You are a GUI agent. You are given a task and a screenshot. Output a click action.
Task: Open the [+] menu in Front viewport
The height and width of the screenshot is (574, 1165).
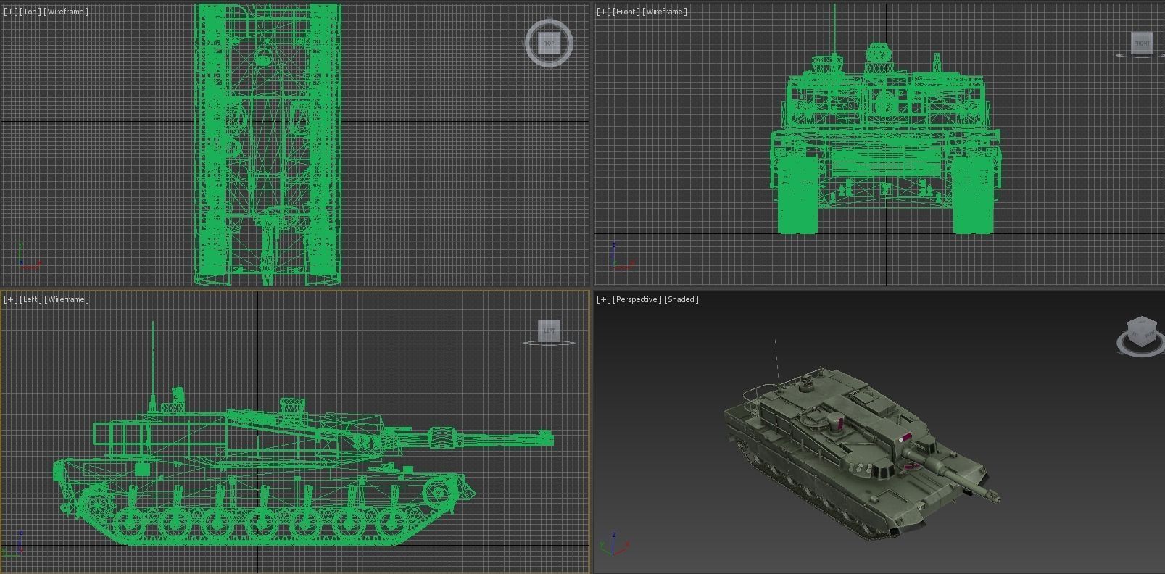(603, 12)
